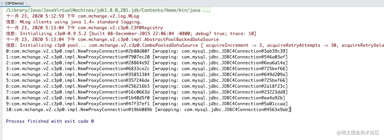Click output row 1 NewProxyConnection@7907ec20

[x=147, y=57]
